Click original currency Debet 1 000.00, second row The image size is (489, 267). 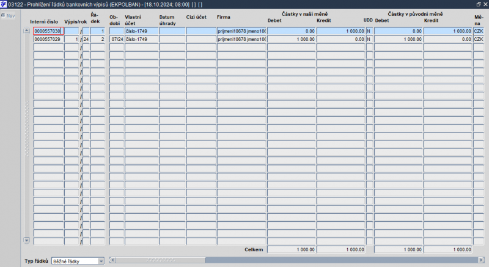coord(399,39)
